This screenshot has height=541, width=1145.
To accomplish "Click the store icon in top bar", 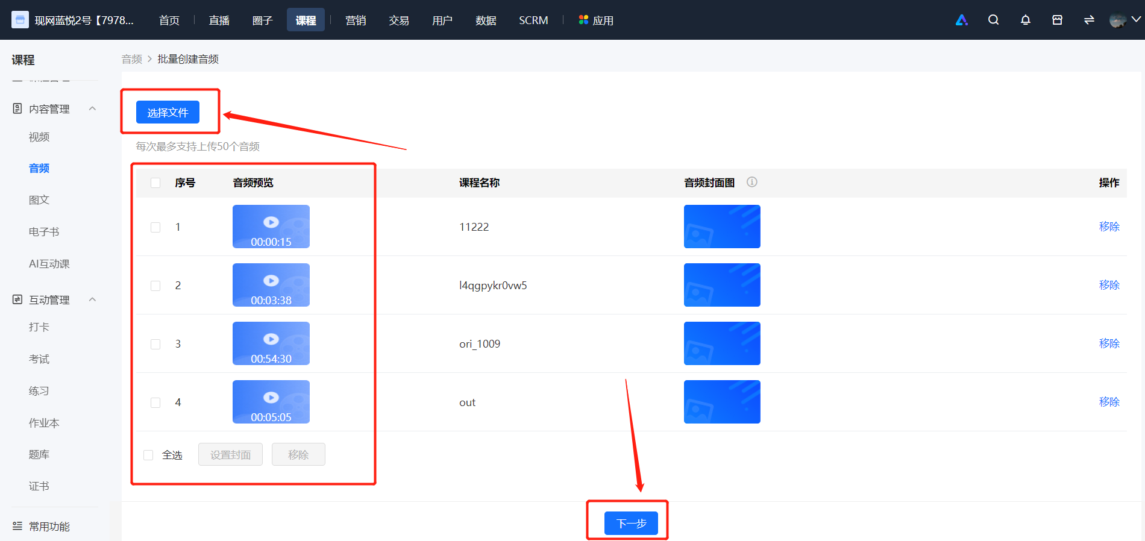I will [x=1057, y=20].
